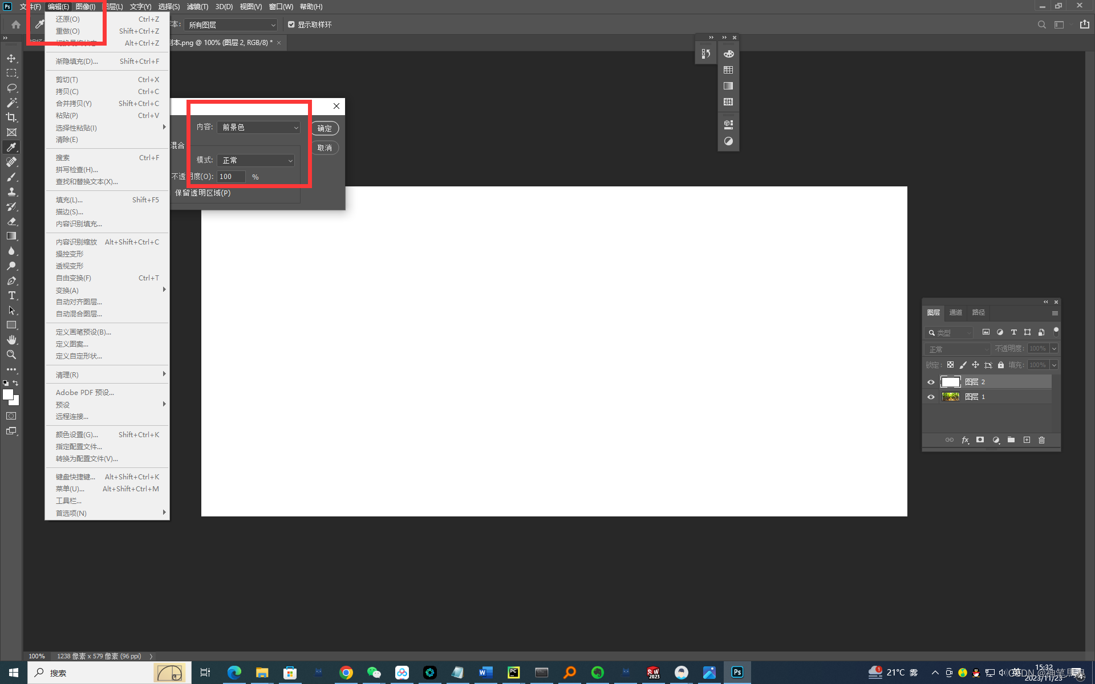The height and width of the screenshot is (684, 1095).
Task: Open sample 所有图层 dropdown in options bar
Action: 231,25
